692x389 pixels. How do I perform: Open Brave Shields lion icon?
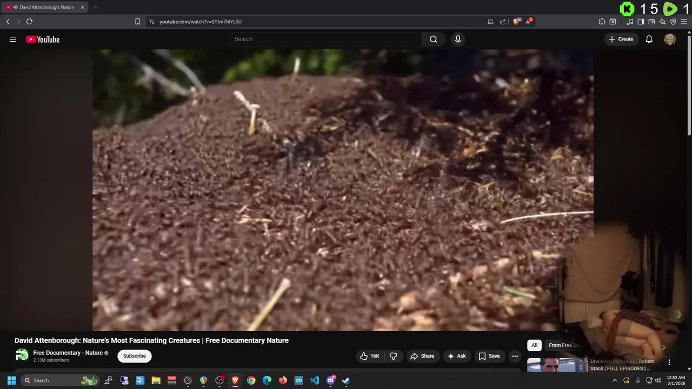coord(516,21)
